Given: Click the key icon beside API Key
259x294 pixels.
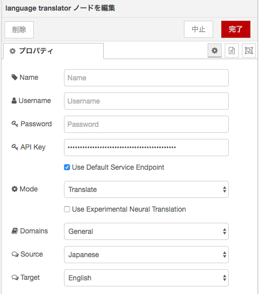Looking at the screenshot, I should pyautogui.click(x=15, y=147).
